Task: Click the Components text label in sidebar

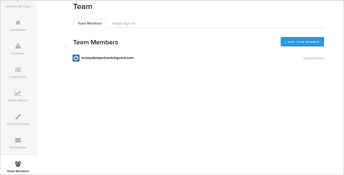Action: click(x=18, y=77)
